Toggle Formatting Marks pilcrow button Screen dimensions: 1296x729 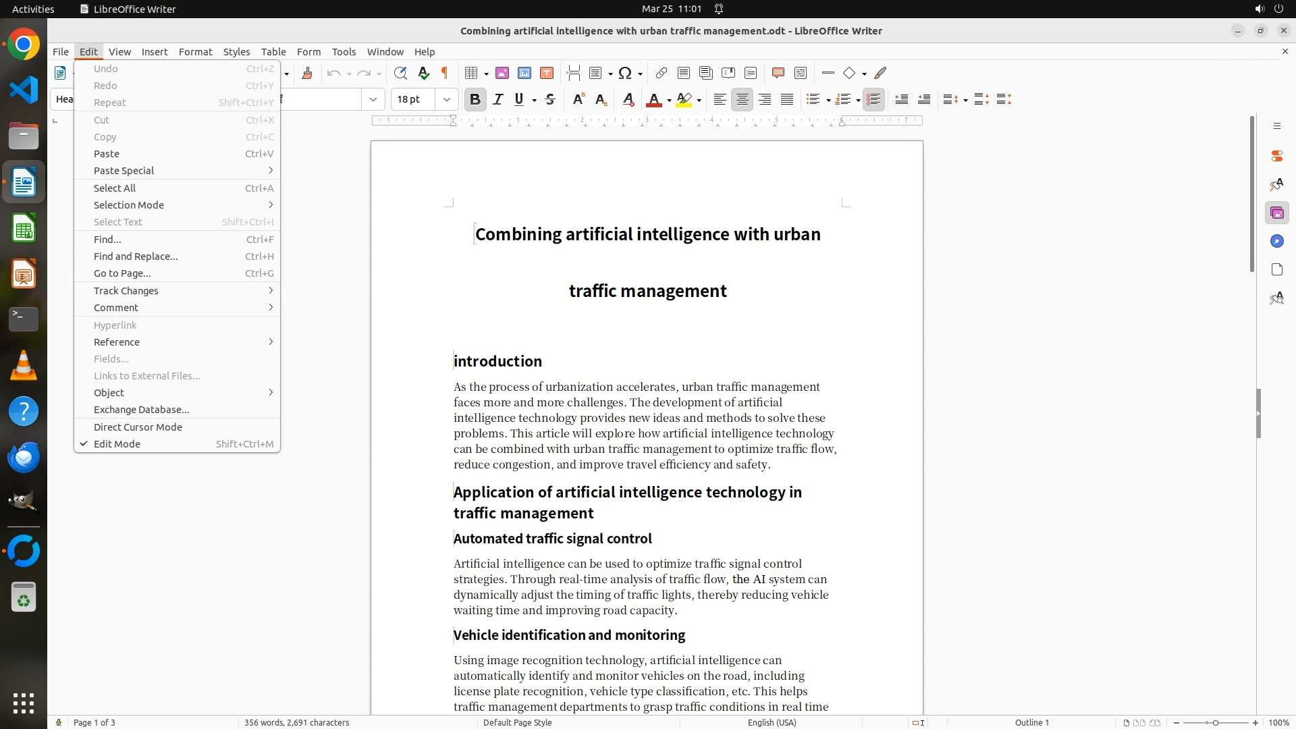[445, 73]
